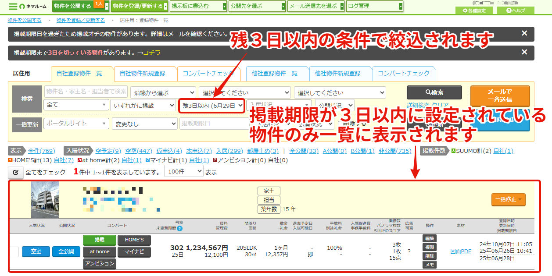Click the 詳細検索 link

418,106
